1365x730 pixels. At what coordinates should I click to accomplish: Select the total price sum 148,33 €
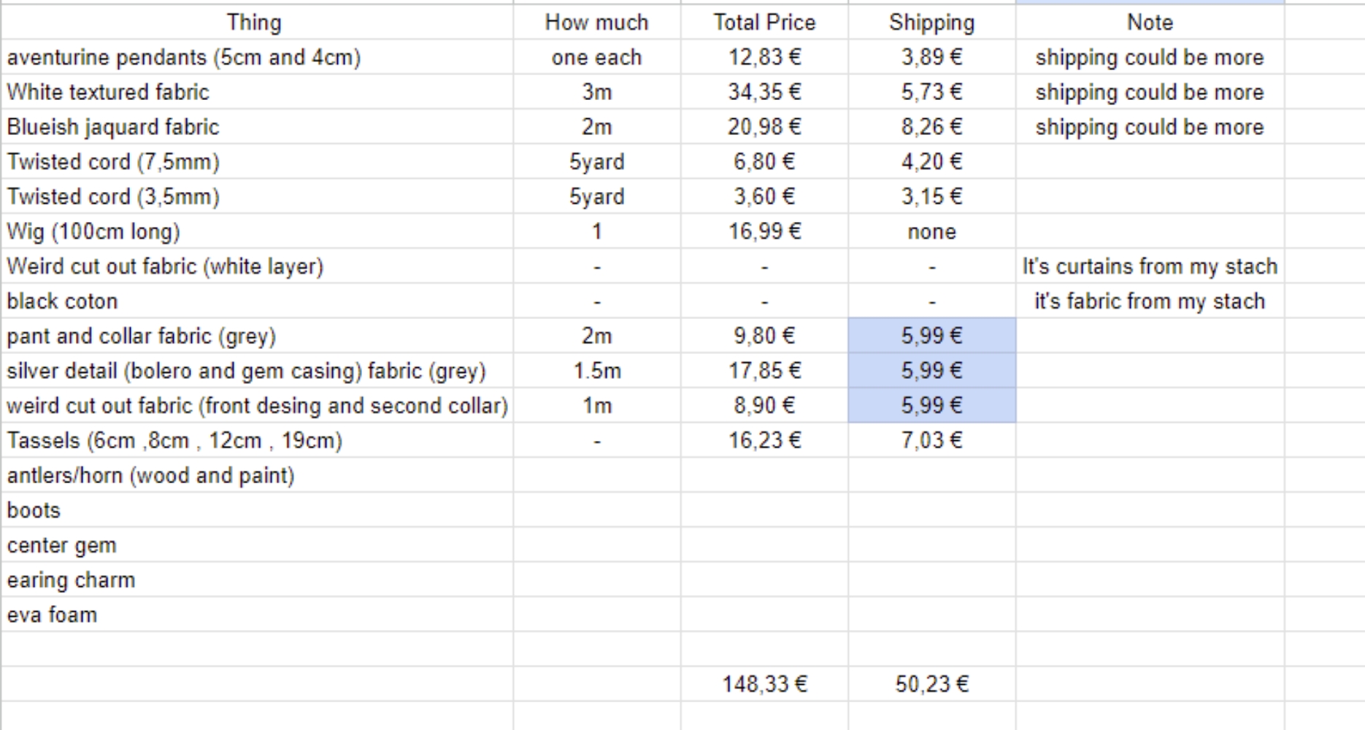pos(764,684)
